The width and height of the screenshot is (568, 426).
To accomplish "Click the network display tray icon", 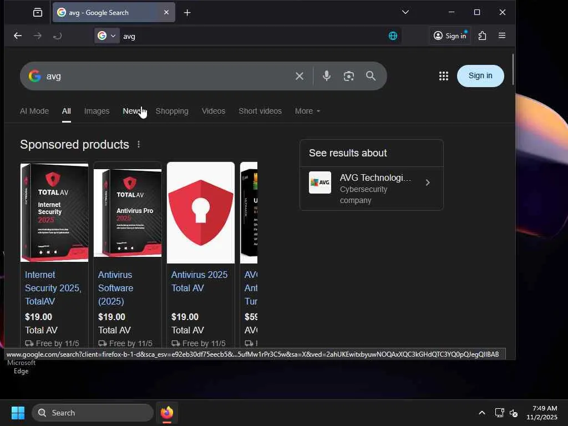I will [x=499, y=413].
